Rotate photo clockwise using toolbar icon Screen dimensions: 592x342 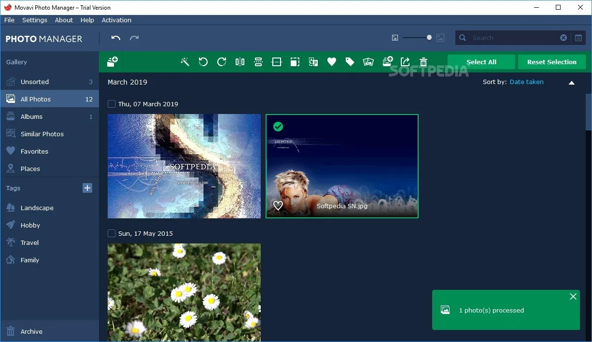[x=222, y=62]
